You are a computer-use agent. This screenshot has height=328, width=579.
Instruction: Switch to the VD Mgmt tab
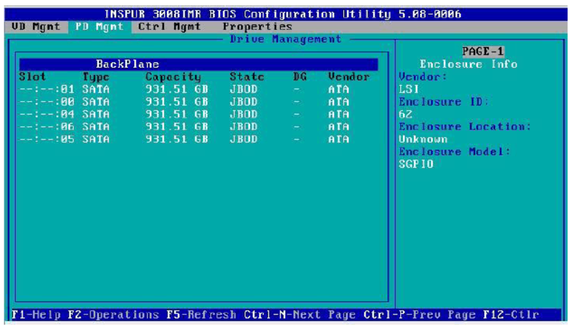[x=36, y=27]
